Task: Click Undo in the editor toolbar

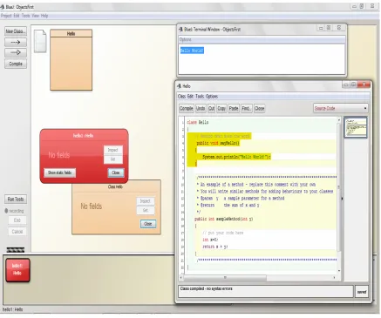Action: click(201, 108)
